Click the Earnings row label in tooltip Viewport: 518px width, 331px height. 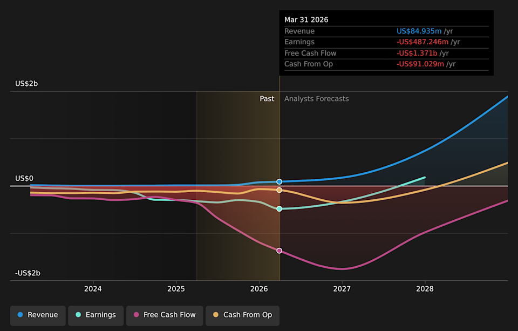pos(299,42)
